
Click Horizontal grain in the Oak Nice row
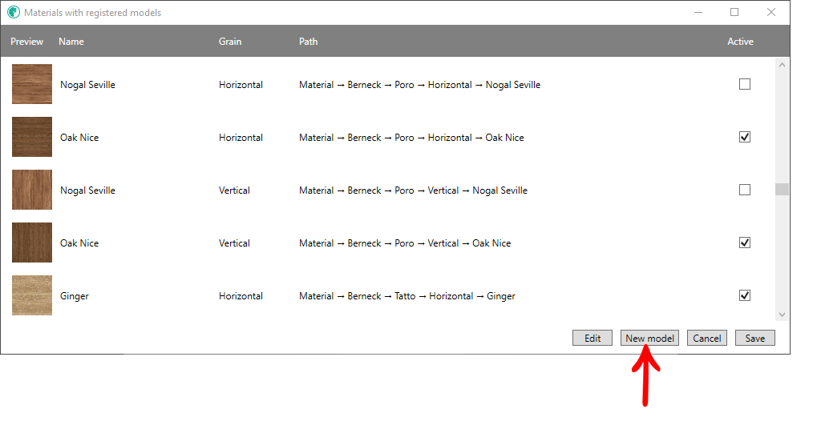[x=241, y=138]
